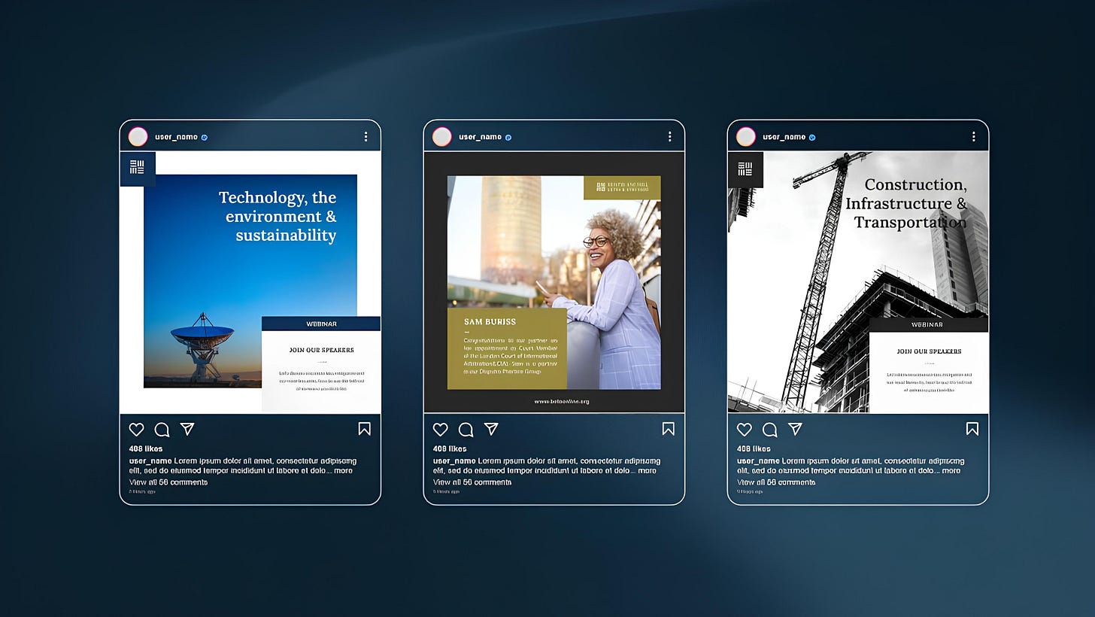Click the gold logo banner on Sam Buriss post
Image resolution: width=1095 pixels, height=617 pixels.
tap(622, 187)
